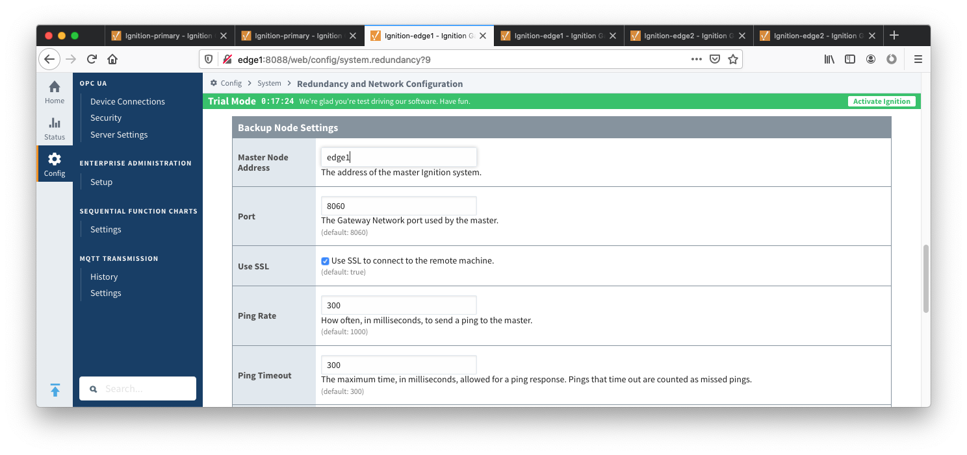The width and height of the screenshot is (967, 455).
Task: Show connection security info padlock
Action: [x=227, y=59]
